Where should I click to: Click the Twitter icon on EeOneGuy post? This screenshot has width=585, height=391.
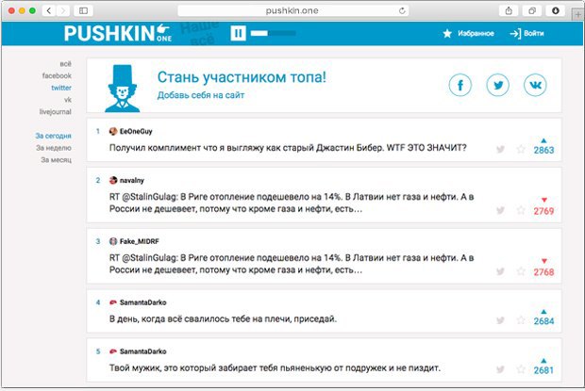coord(500,149)
